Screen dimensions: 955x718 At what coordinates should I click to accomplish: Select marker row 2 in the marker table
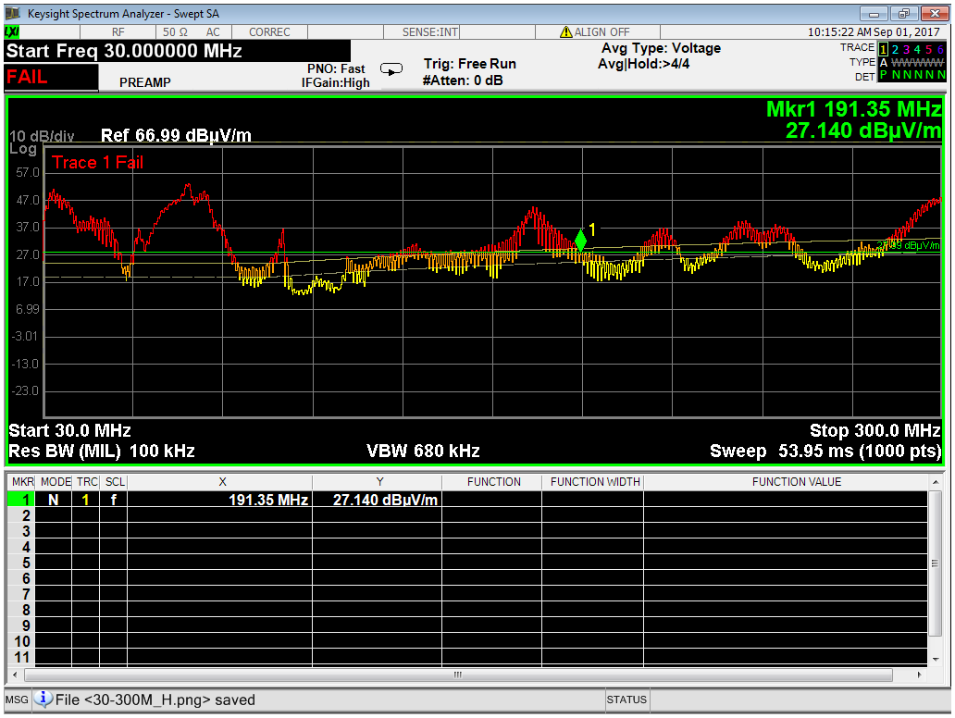[22, 515]
